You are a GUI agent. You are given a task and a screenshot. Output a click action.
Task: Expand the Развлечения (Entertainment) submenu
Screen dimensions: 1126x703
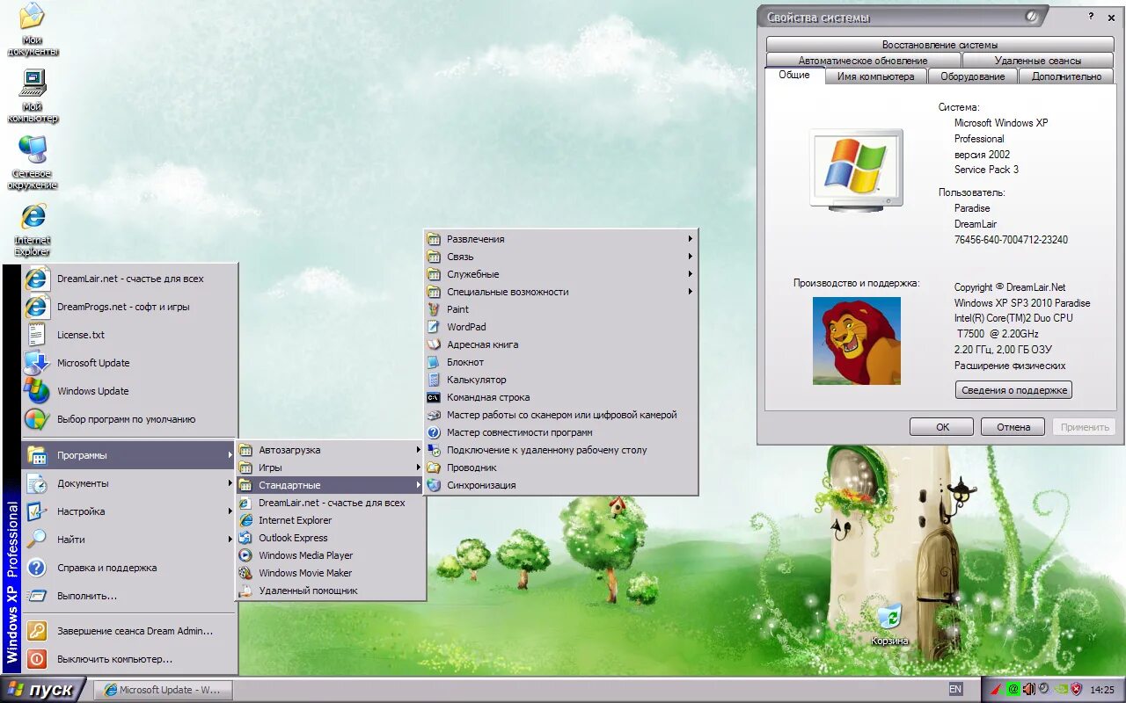476,238
